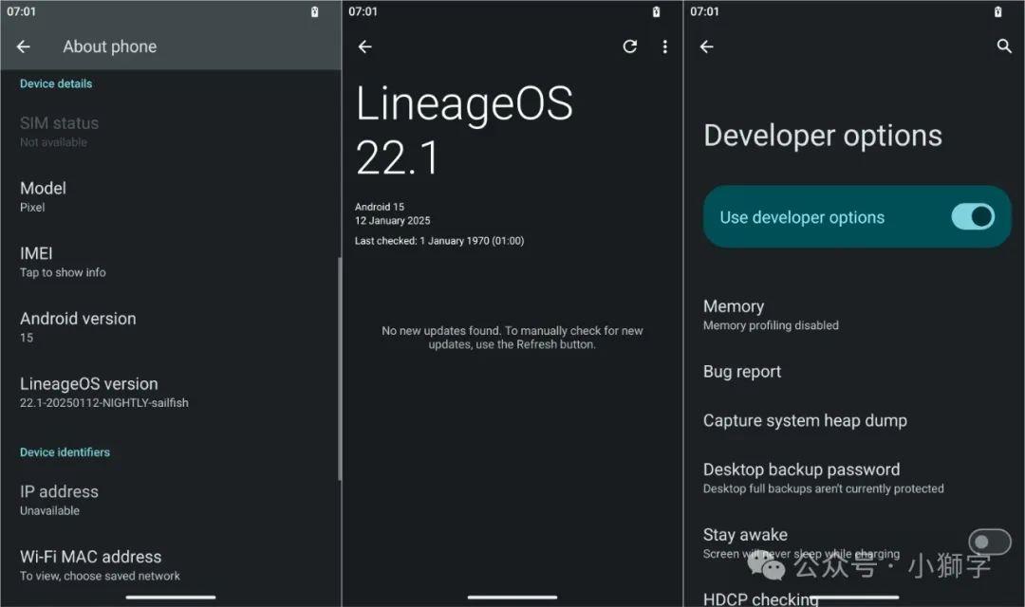The image size is (1025, 607).
Task: Tap the back arrow on Developer options
Action: pos(706,46)
